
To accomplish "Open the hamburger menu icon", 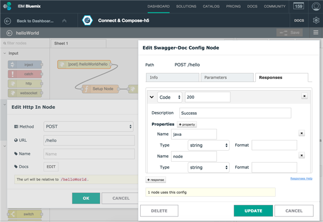I will pos(316,33).
